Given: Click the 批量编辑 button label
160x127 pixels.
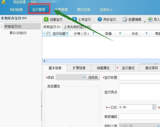Looking at the screenshot, I should pos(135,19).
